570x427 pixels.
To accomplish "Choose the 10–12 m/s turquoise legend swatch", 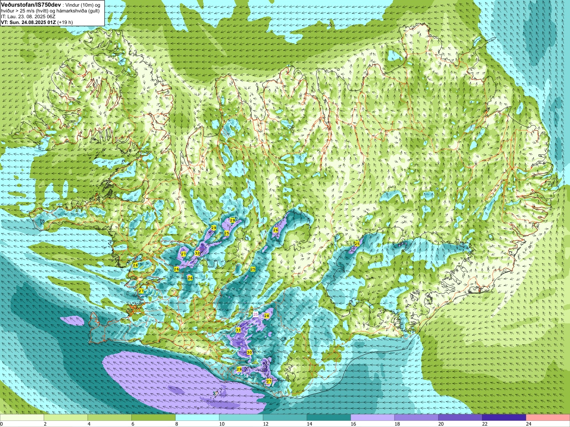I will (241, 418).
